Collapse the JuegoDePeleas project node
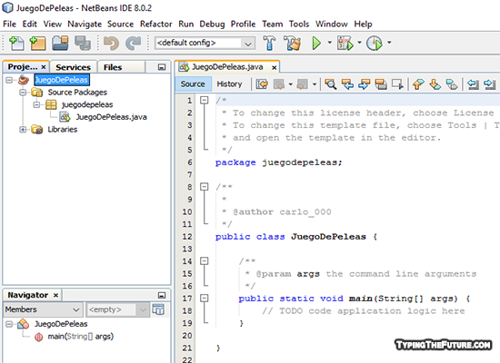Screen dimensions: 500x363 coord(9,80)
